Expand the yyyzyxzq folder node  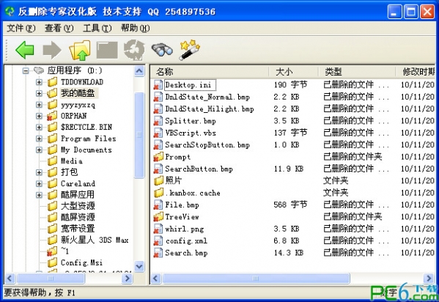[39, 105]
